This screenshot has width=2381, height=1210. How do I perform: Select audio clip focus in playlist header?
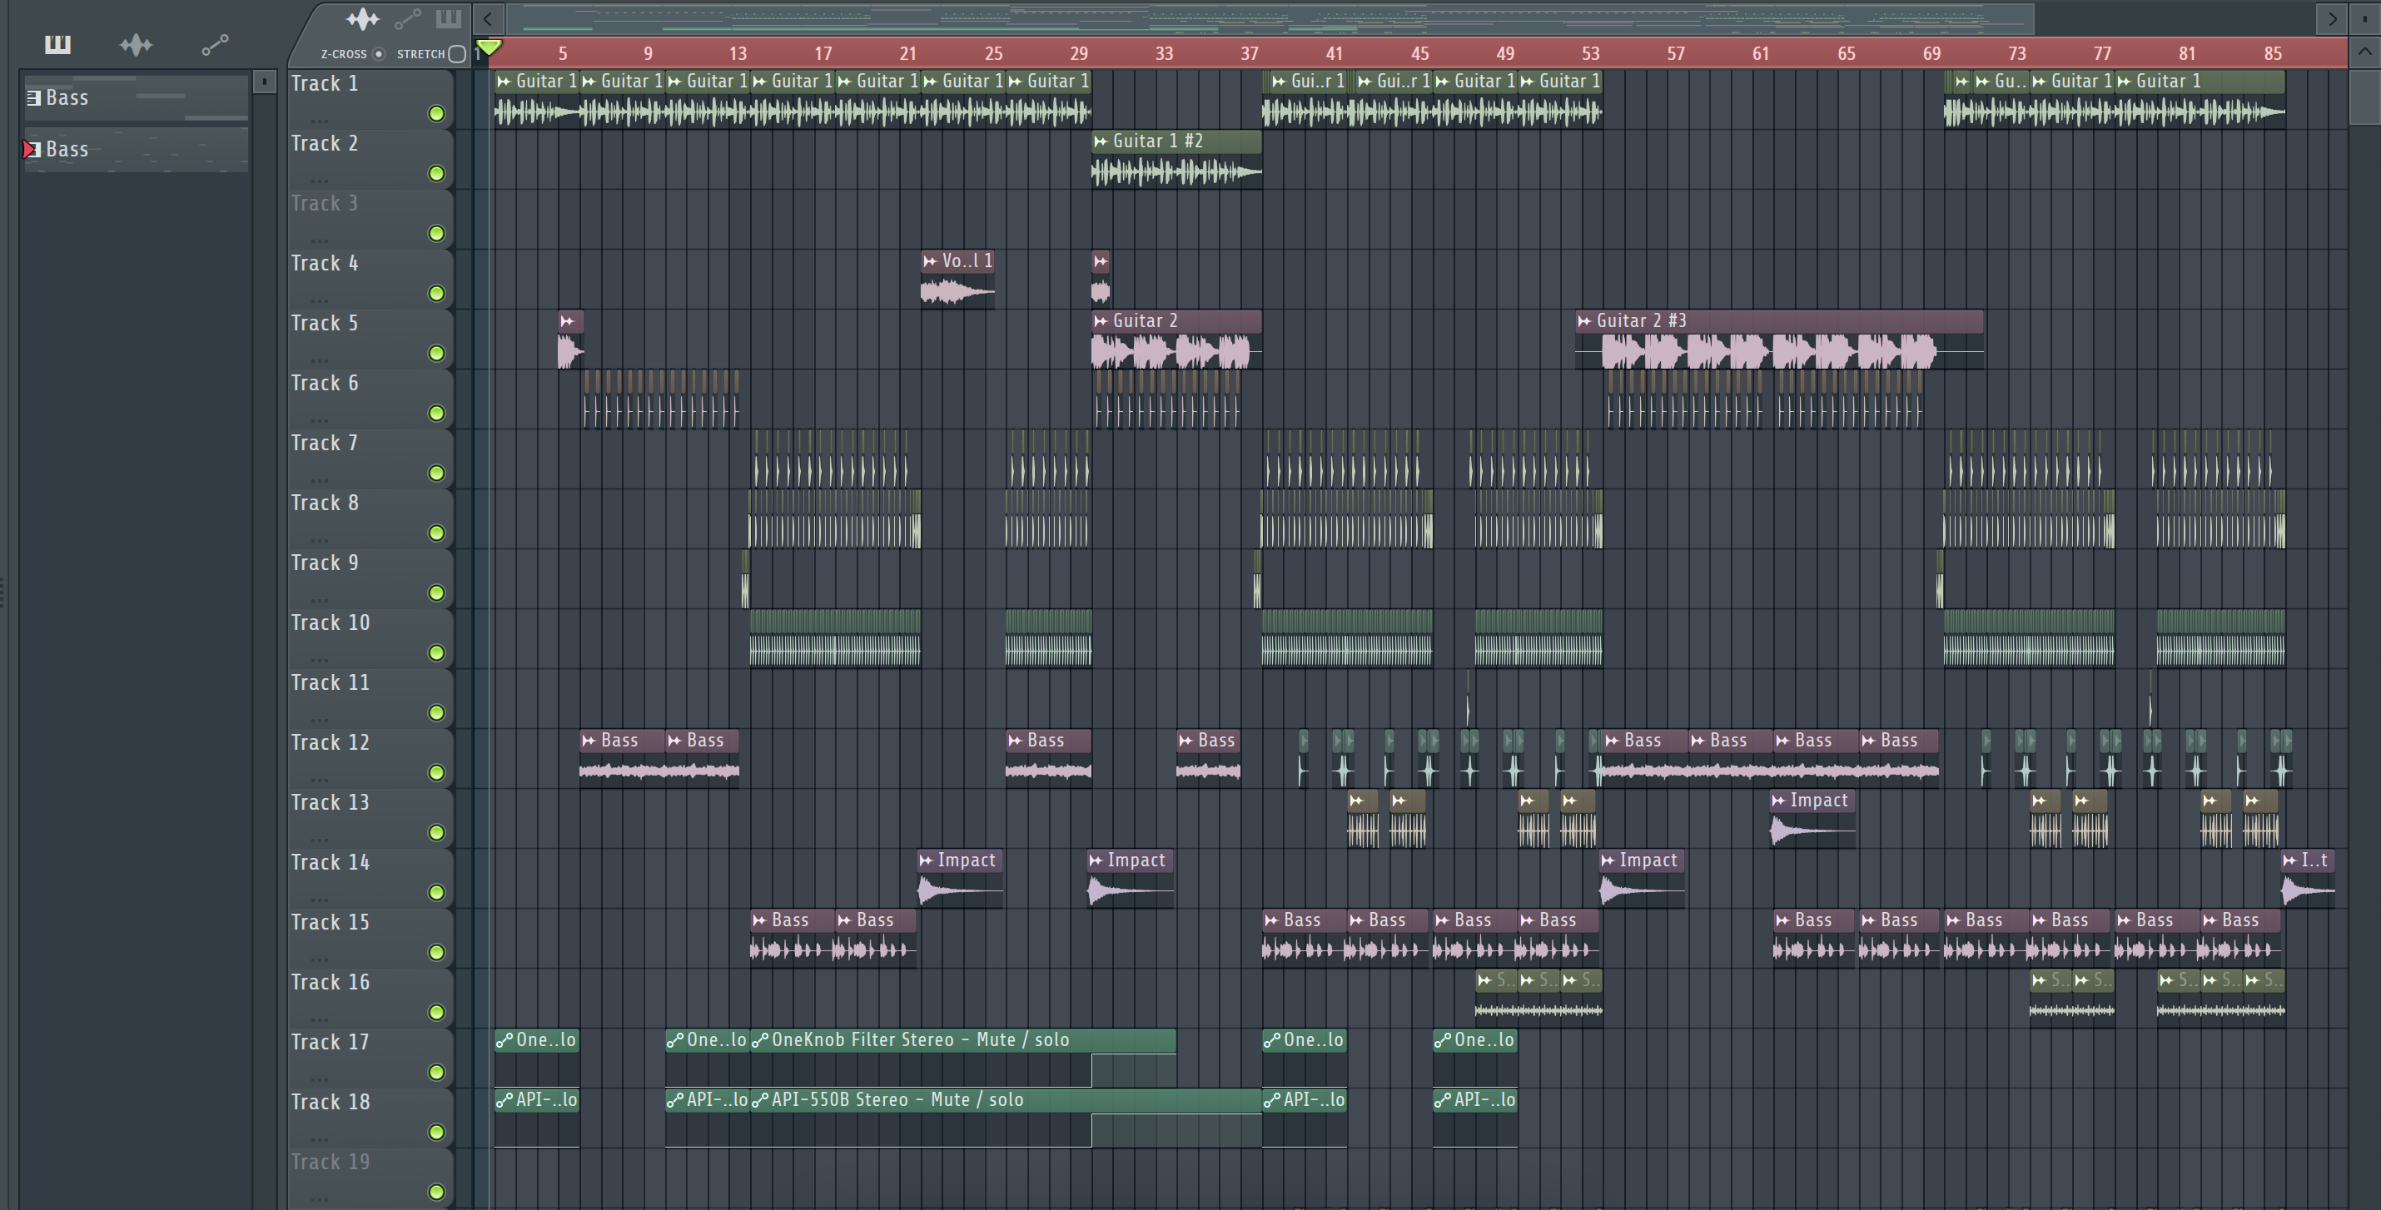362,18
